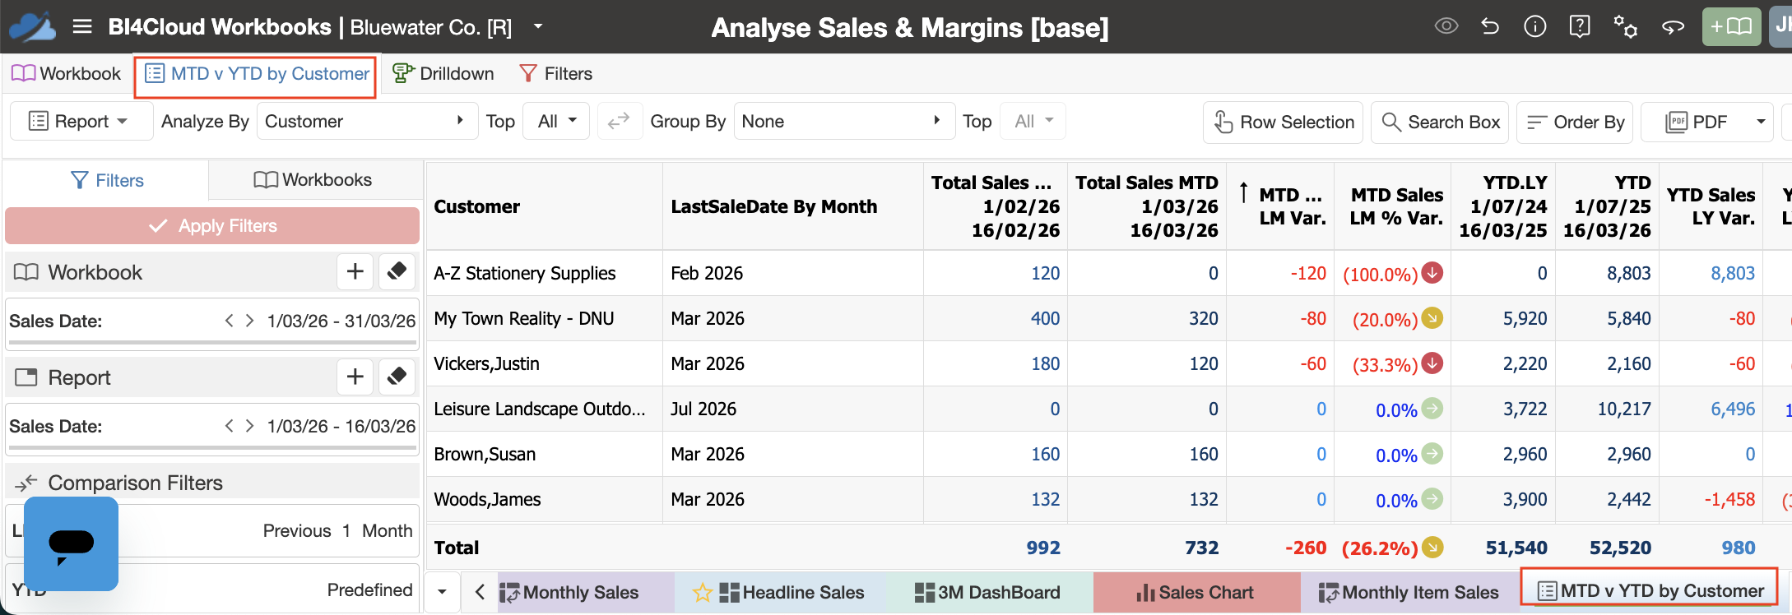Open the hamburger menu
The height and width of the screenshot is (615, 1792).
(81, 26)
